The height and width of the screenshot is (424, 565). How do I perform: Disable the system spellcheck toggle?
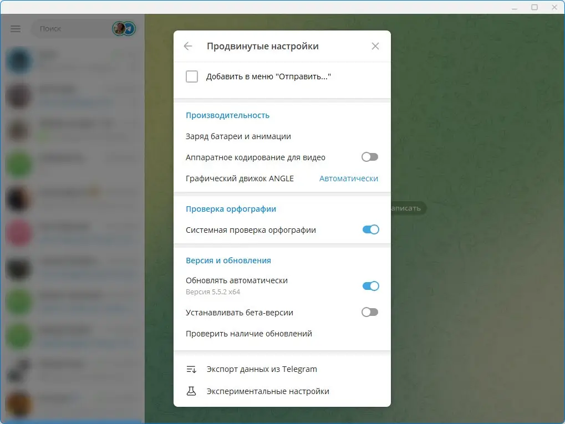[369, 229]
